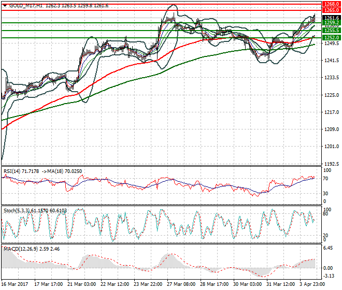Click the 16 Mar 2017 date label
Viewport: 342px width, 290px height.
click(15, 284)
